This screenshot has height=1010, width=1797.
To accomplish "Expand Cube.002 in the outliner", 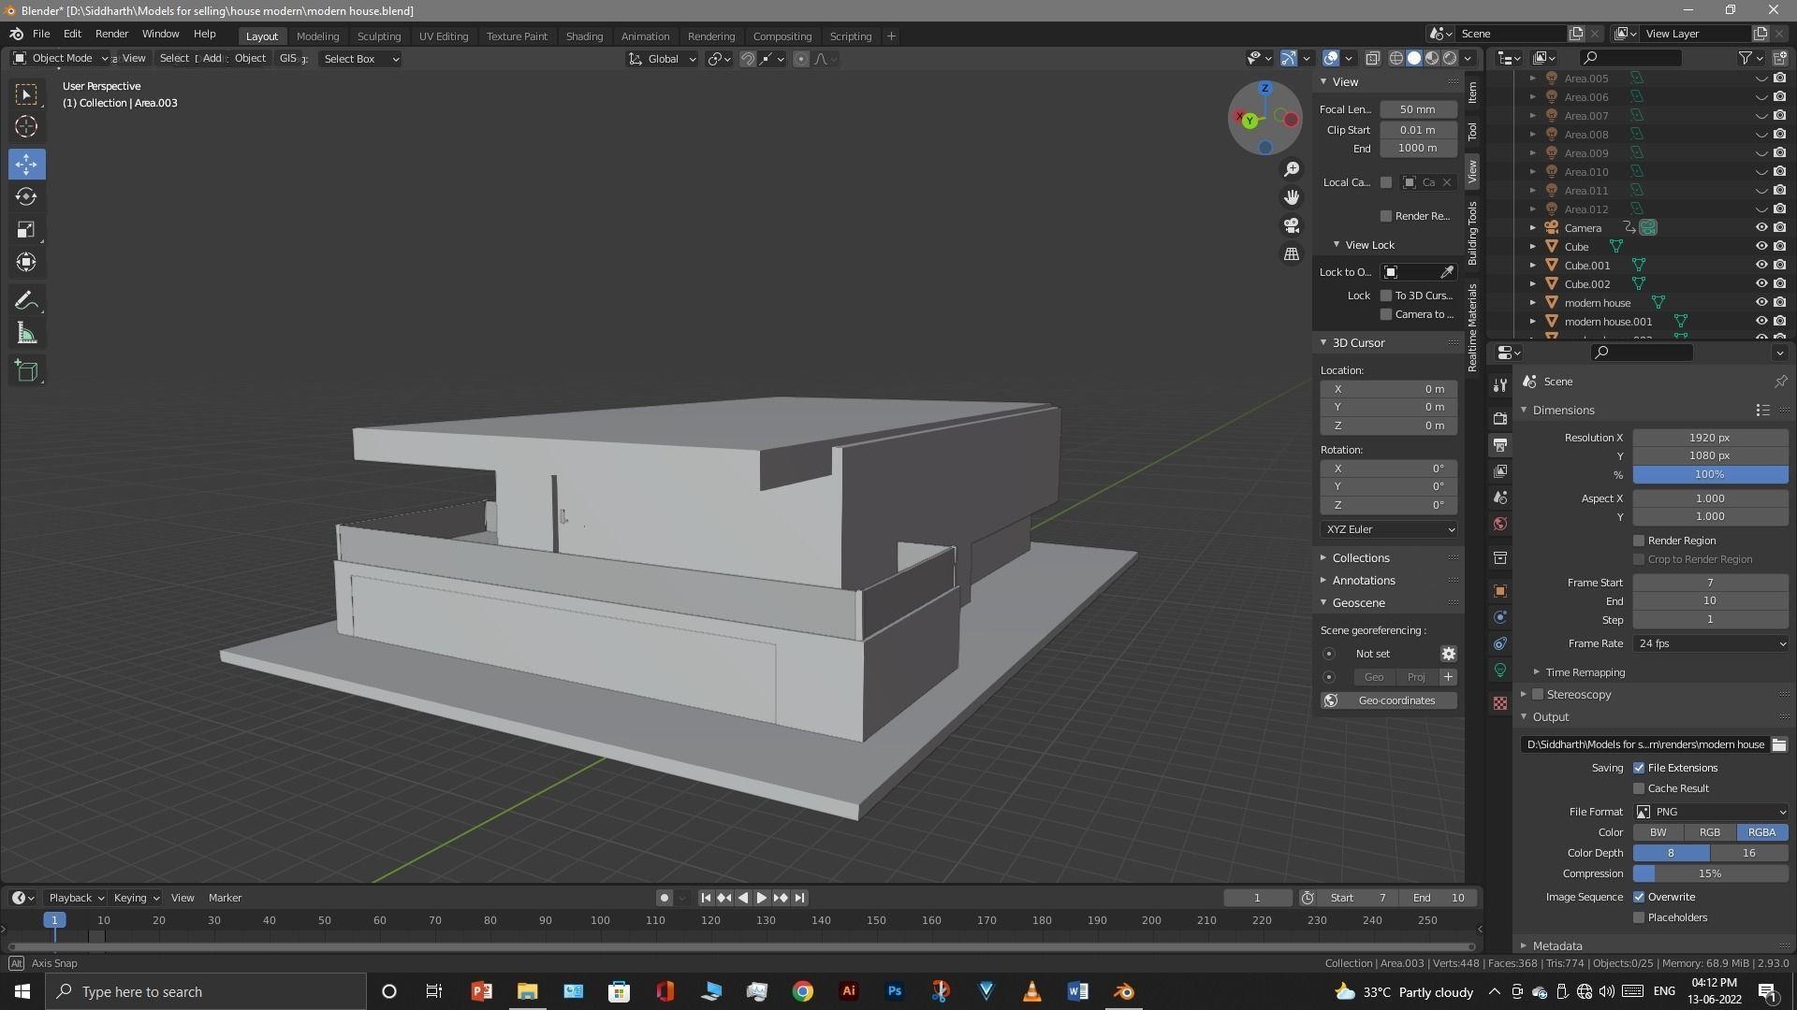I will tap(1532, 284).
